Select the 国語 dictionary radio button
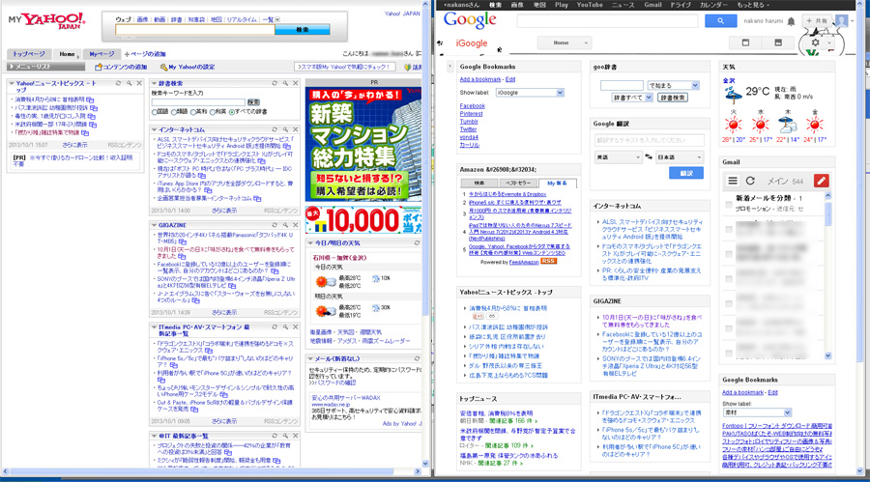Viewport: 870px width, 482px height. (x=155, y=112)
